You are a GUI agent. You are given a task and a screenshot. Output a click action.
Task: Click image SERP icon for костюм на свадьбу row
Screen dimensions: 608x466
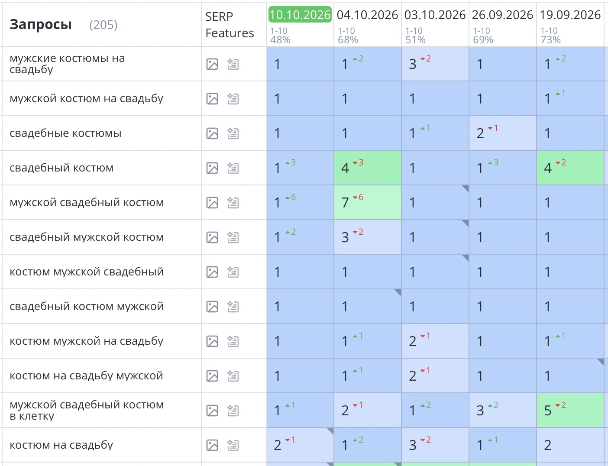pyautogui.click(x=212, y=445)
